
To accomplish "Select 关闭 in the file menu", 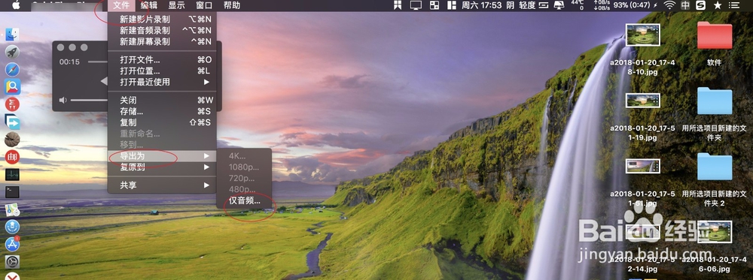I will 162,101.
